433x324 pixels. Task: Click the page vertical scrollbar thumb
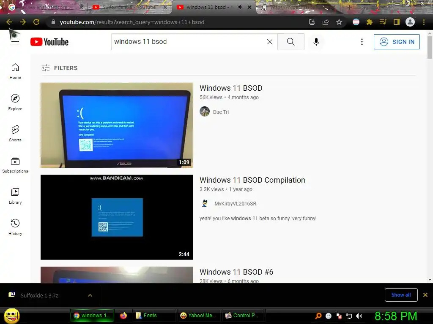tap(430, 47)
